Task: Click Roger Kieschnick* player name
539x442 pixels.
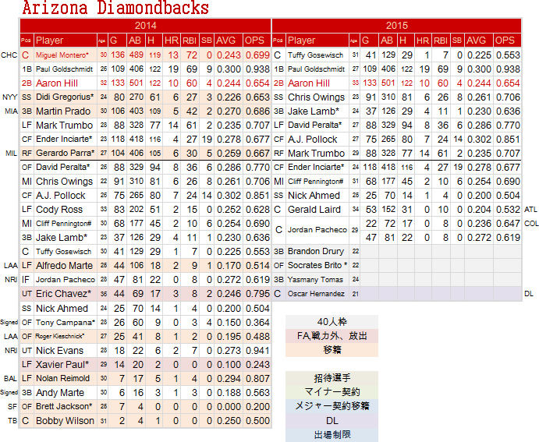Action: pos(60,336)
